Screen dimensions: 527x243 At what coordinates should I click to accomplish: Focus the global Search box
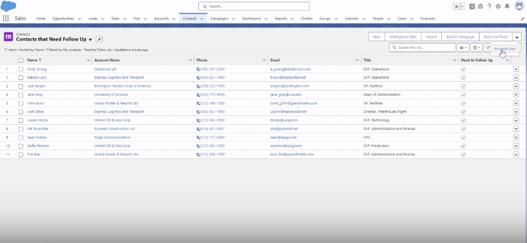coord(254,6)
